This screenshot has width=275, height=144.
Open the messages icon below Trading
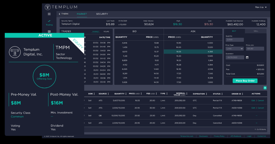pyautogui.click(x=49, y=31)
